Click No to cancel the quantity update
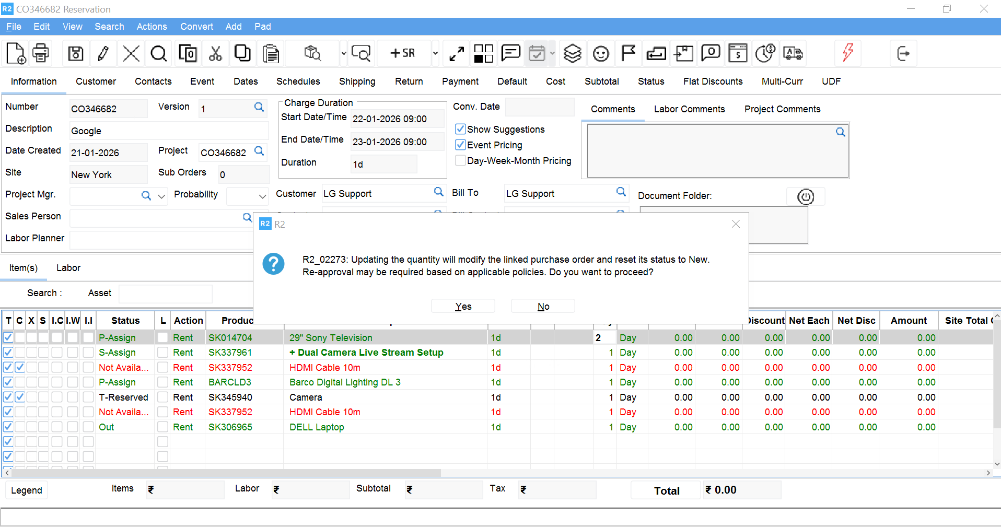Screen dimensions: 1001x527 pyautogui.click(x=543, y=306)
